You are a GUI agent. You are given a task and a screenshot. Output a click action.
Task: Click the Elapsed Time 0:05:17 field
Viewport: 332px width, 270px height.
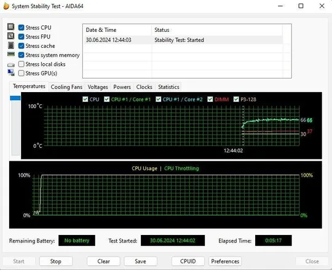coord(274,241)
